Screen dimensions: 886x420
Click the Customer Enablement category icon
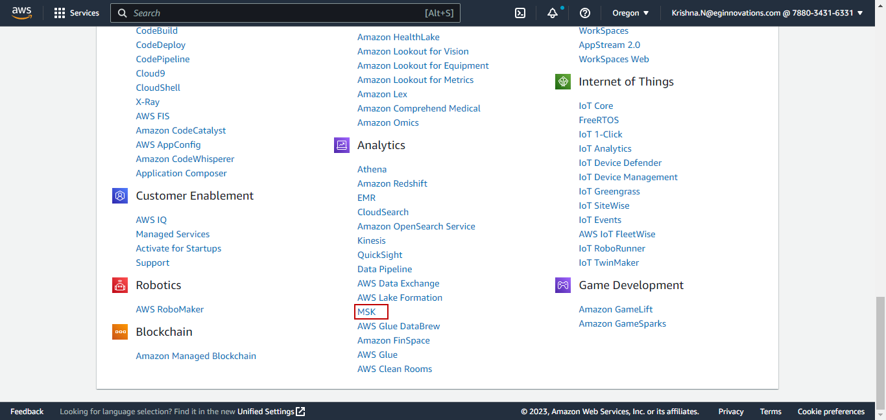pyautogui.click(x=120, y=196)
